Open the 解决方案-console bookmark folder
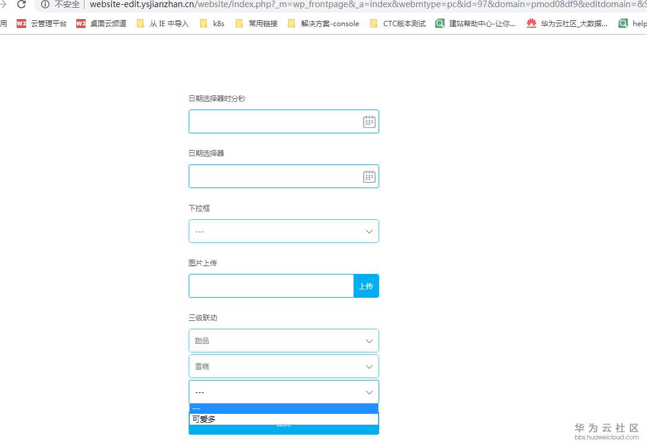The image size is (647, 446). 324,24
